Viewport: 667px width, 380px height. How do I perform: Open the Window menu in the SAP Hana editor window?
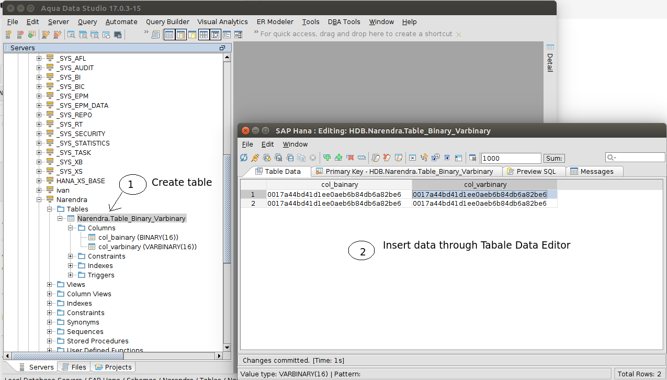[296, 144]
